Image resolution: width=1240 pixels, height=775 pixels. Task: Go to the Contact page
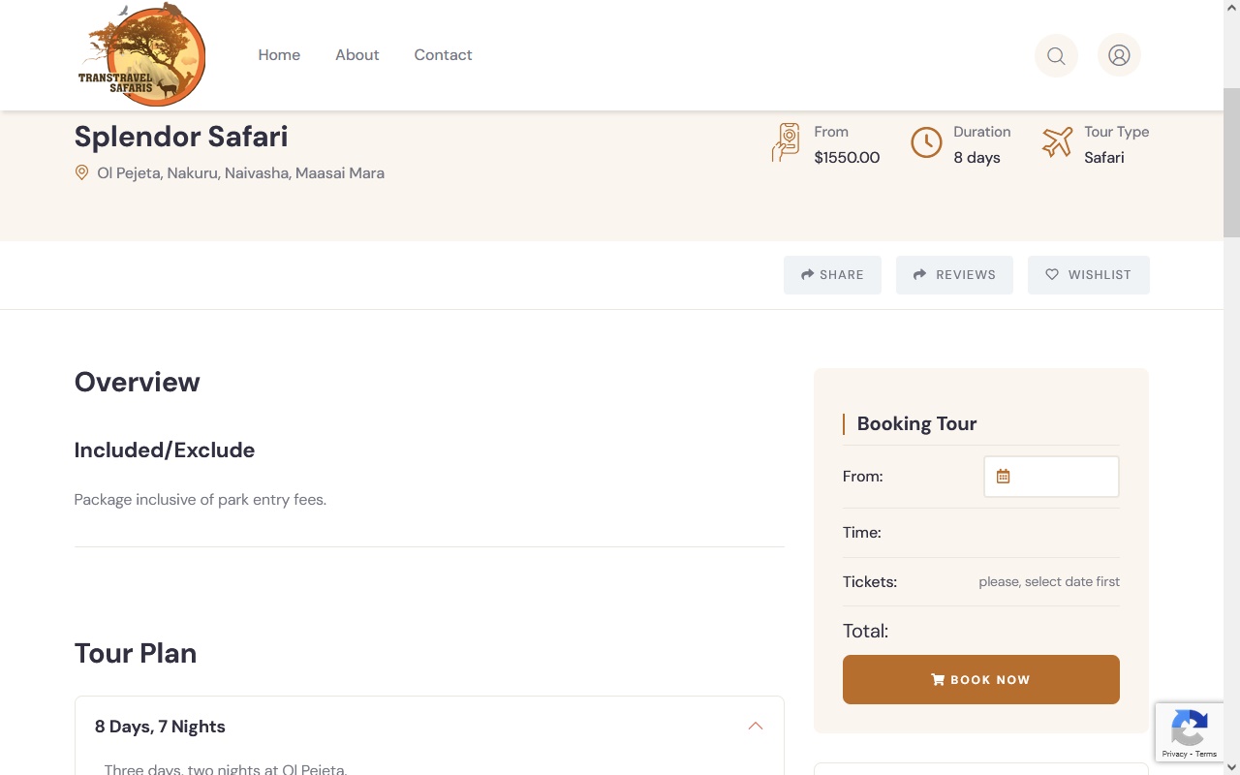click(x=443, y=55)
